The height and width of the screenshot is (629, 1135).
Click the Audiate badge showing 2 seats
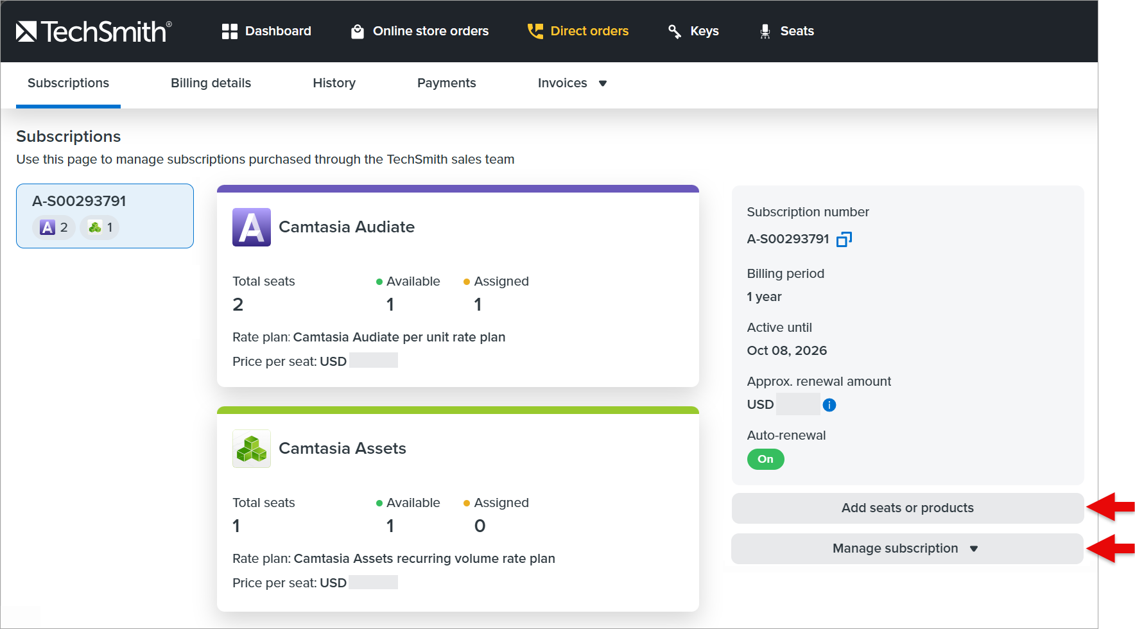pos(54,227)
